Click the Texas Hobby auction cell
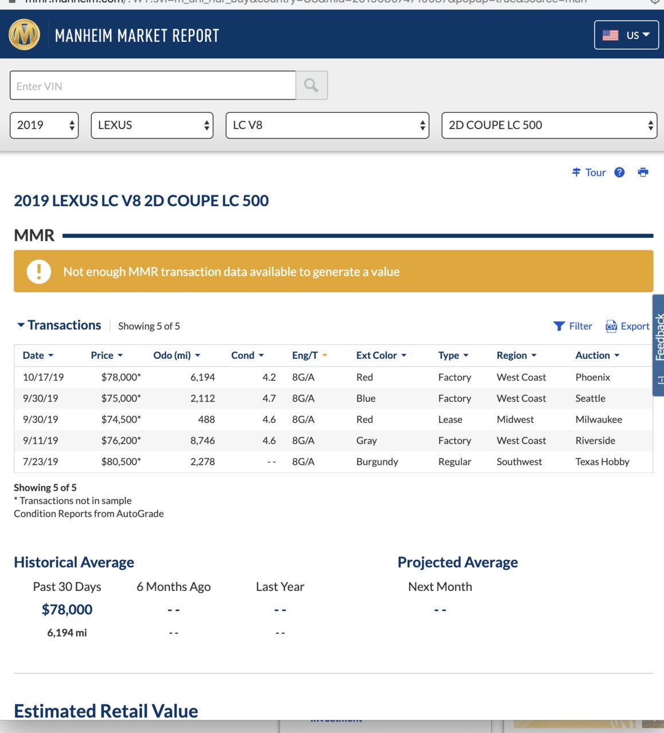The height and width of the screenshot is (733, 664). point(602,461)
